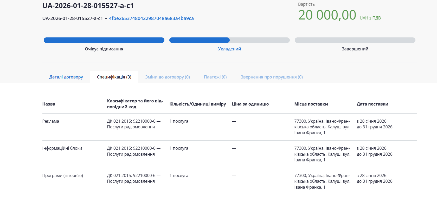Click the Ціна за одиницю column header
The width and height of the screenshot is (437, 197).
tap(250, 104)
